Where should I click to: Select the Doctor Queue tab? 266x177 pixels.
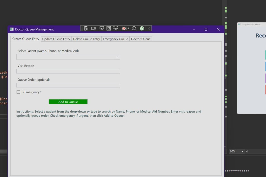point(141,39)
